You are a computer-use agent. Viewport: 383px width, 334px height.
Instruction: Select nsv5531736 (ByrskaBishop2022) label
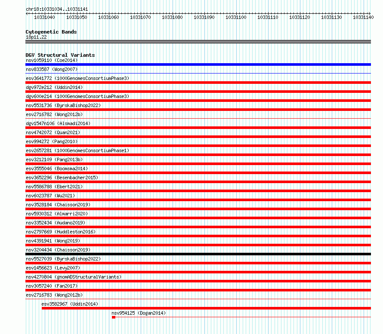click(63, 105)
